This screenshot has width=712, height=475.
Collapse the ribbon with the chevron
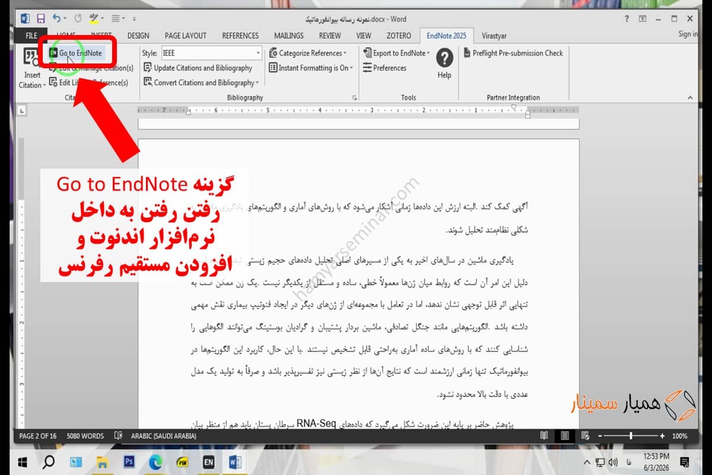click(690, 97)
